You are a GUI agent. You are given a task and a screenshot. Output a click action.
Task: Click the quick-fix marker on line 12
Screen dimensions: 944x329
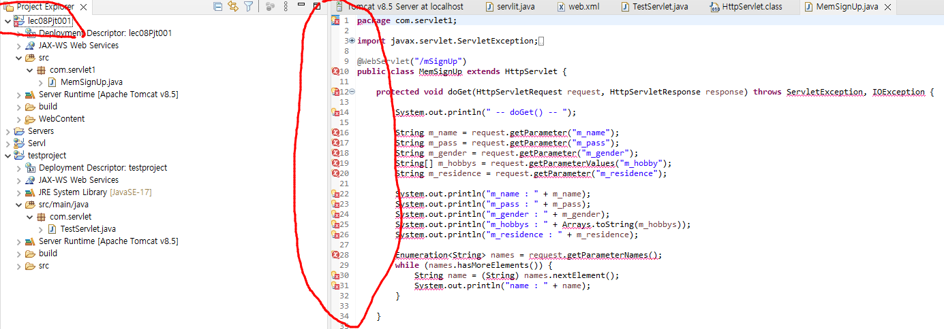coord(335,92)
